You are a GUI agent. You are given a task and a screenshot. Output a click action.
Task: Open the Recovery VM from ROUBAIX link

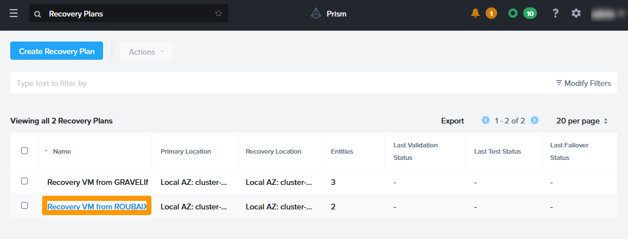(x=97, y=207)
